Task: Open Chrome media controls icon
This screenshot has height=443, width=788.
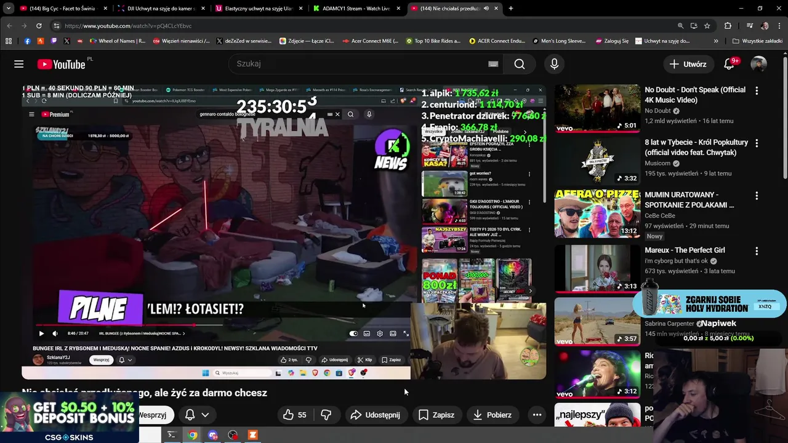Action: coord(749,26)
